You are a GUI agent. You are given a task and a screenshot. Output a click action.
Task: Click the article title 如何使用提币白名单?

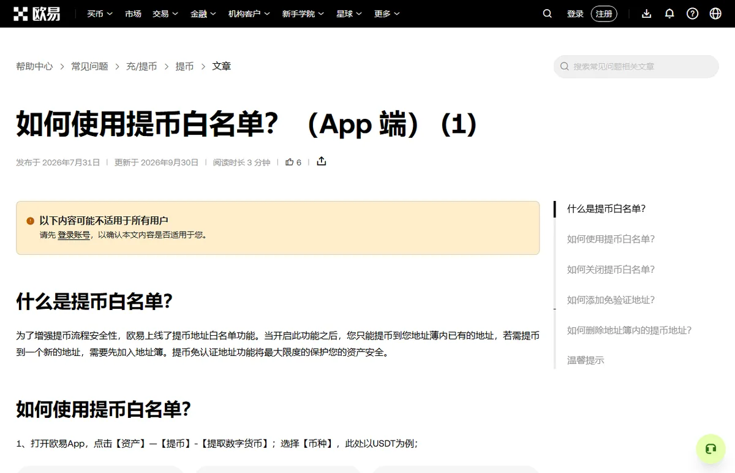point(246,124)
